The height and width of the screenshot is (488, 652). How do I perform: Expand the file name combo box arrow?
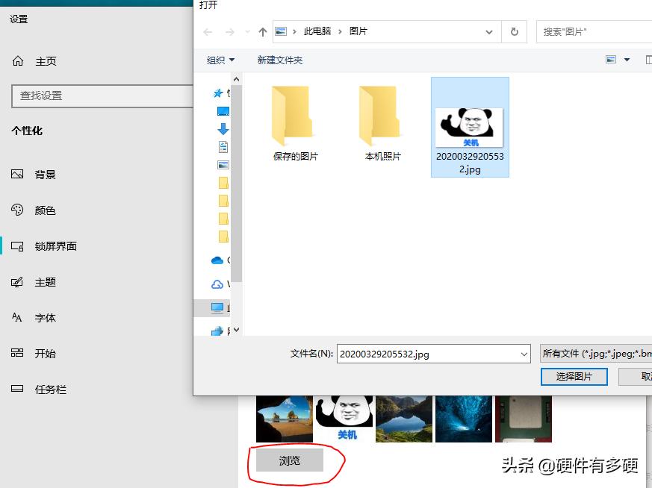[523, 353]
